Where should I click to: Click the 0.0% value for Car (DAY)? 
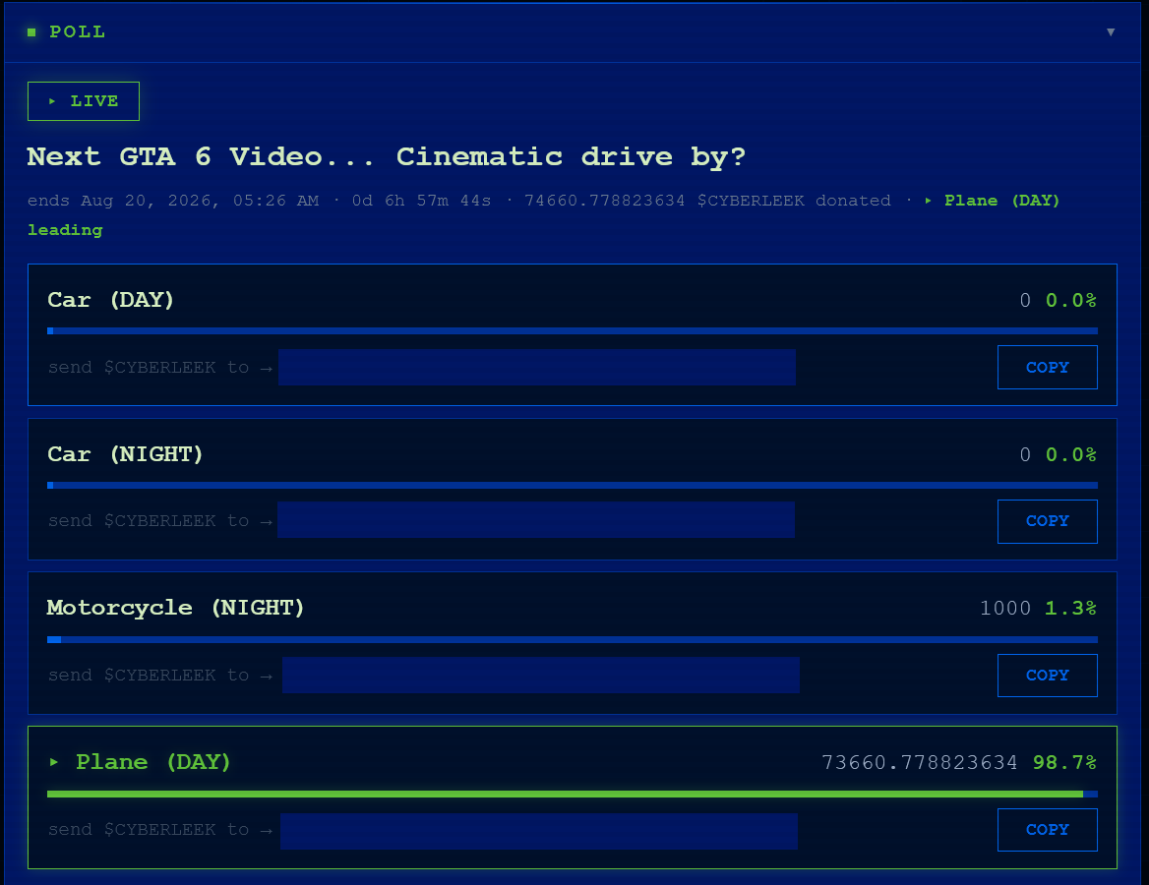click(x=1070, y=300)
